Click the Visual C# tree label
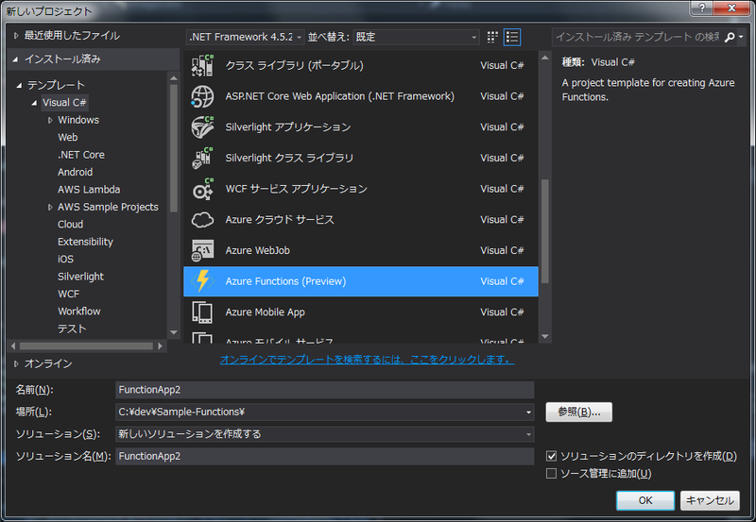756x522 pixels. (x=64, y=103)
